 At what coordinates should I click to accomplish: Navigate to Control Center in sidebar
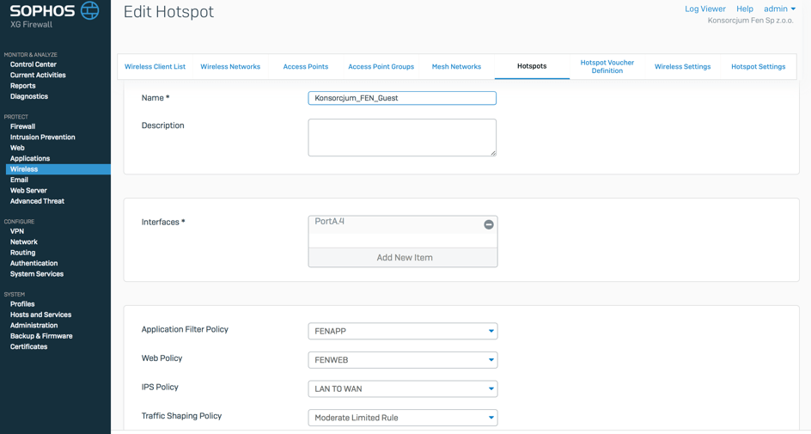click(34, 64)
